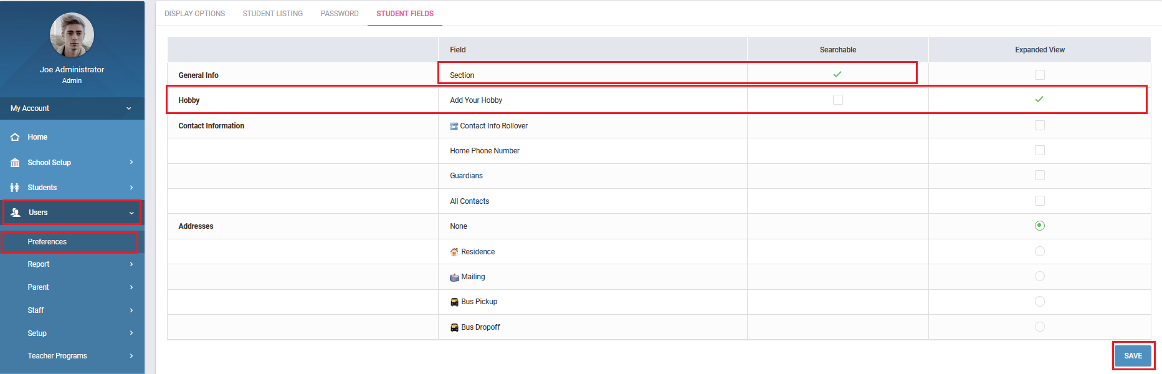Screen dimensions: 1162x374
Task: Expand the Staff submenu arrow
Action: pos(131,310)
